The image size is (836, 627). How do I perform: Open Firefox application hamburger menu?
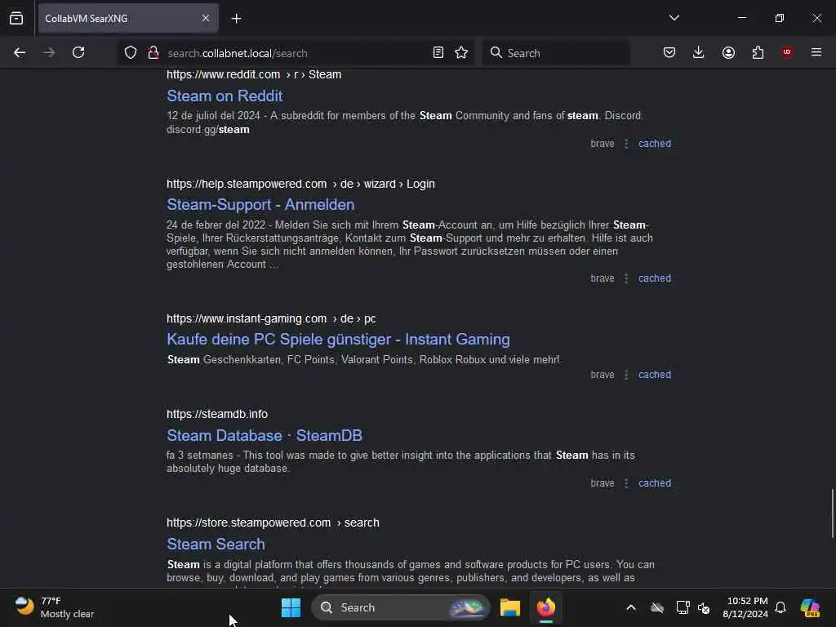(816, 52)
